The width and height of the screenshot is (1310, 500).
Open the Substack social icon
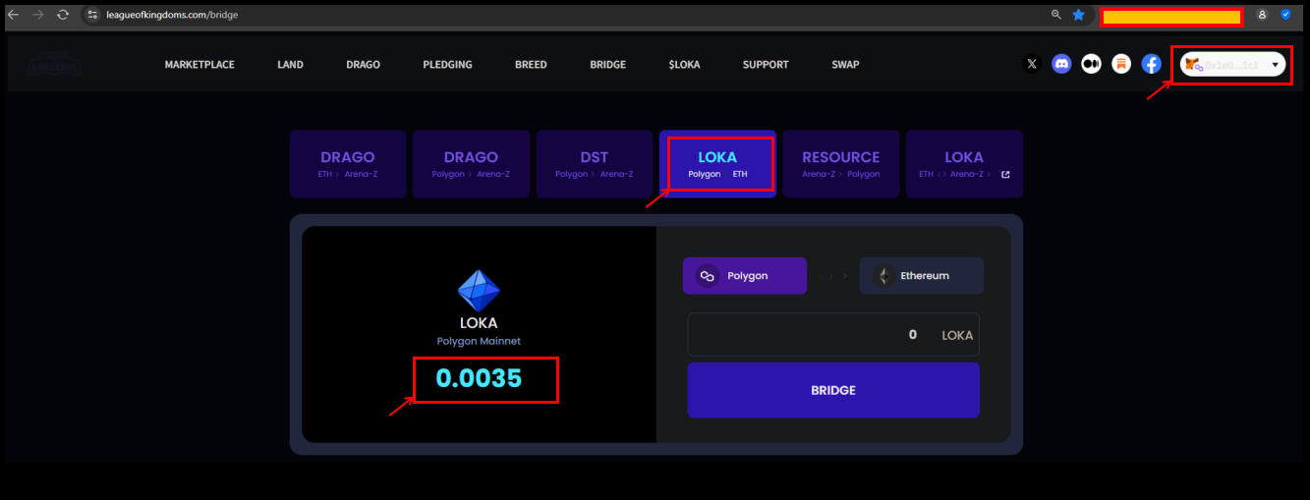tap(1121, 64)
